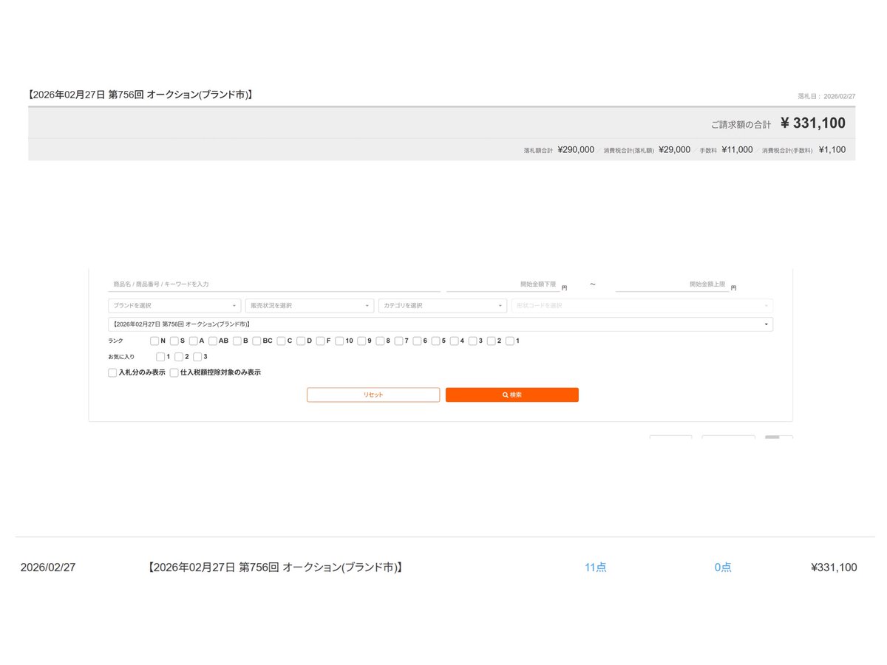The image size is (887, 665).
Task: Click the 2026/02/27 date in bottom row
Action: [48, 567]
